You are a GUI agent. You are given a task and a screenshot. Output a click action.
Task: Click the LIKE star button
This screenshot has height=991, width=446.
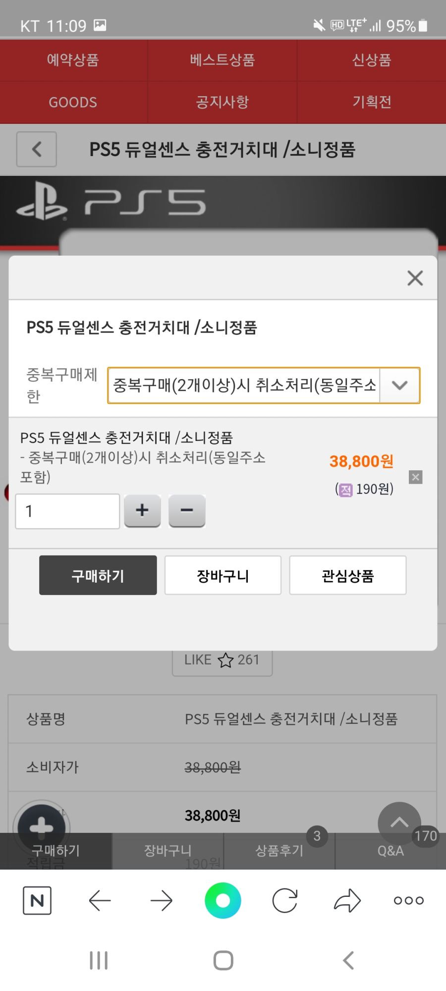click(222, 660)
